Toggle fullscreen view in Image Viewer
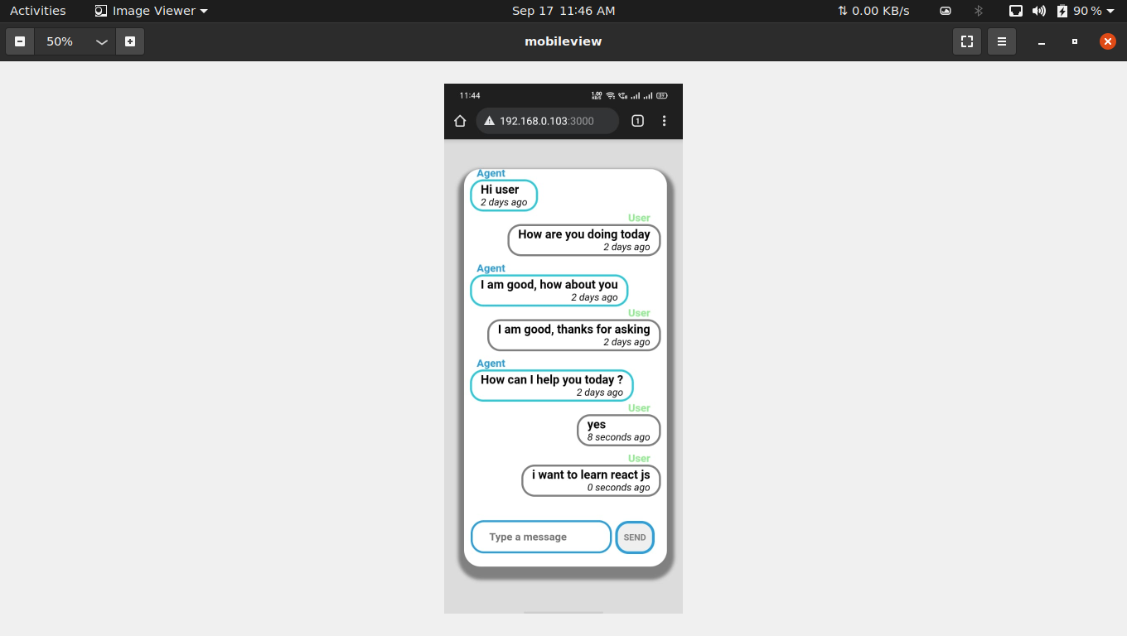The image size is (1127, 636). coord(966,41)
